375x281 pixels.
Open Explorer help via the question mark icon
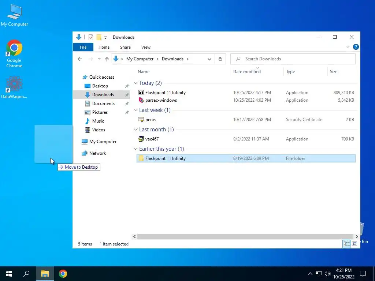(356, 47)
